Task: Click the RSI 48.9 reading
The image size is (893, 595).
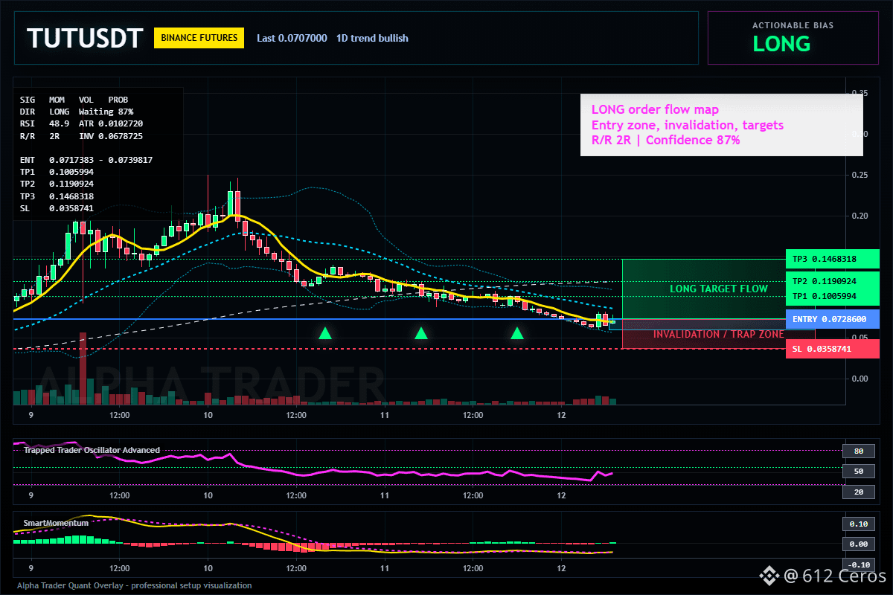Action: click(45, 123)
